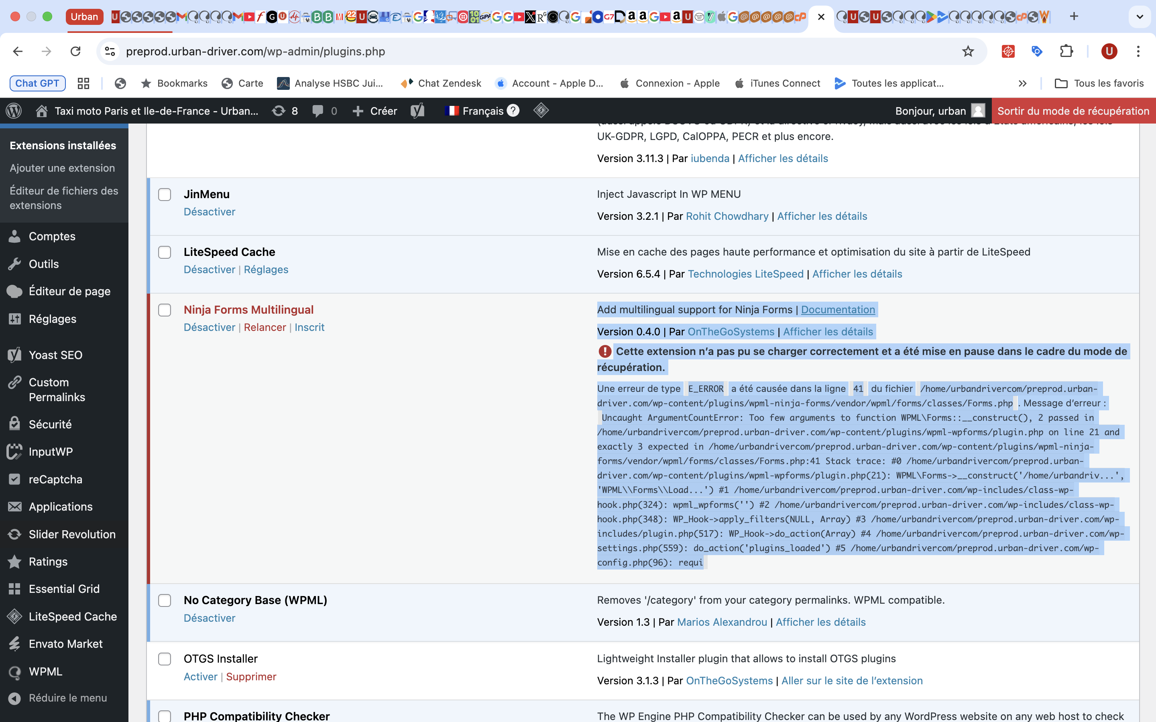
Task: Open the Chrome three-dot menu
Action: click(x=1138, y=51)
